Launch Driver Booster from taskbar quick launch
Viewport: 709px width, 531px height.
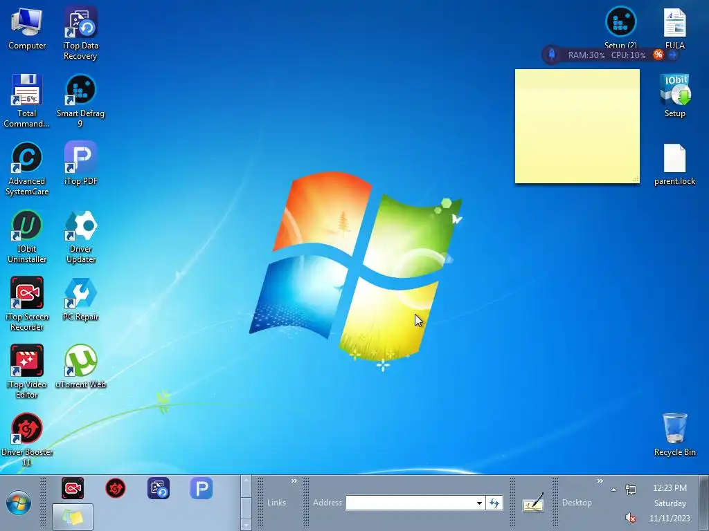pos(116,488)
